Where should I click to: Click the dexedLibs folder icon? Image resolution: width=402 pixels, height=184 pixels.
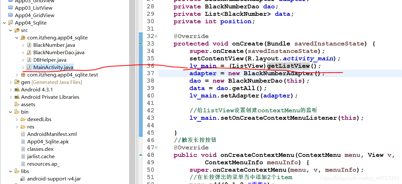point(23,119)
